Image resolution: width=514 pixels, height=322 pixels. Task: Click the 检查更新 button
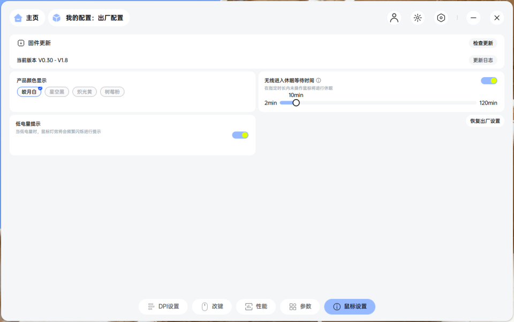tap(482, 42)
